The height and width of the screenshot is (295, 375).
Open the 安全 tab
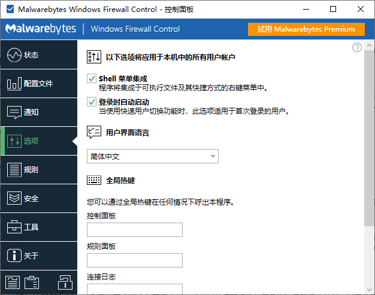[x=39, y=198]
